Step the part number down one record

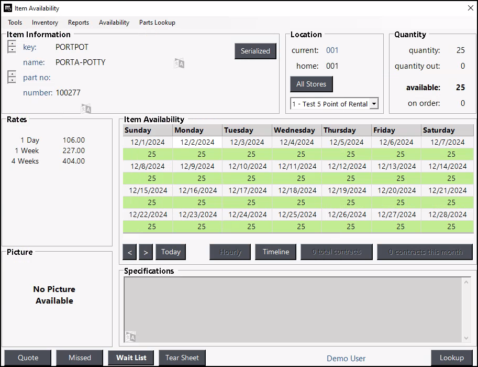click(x=13, y=80)
